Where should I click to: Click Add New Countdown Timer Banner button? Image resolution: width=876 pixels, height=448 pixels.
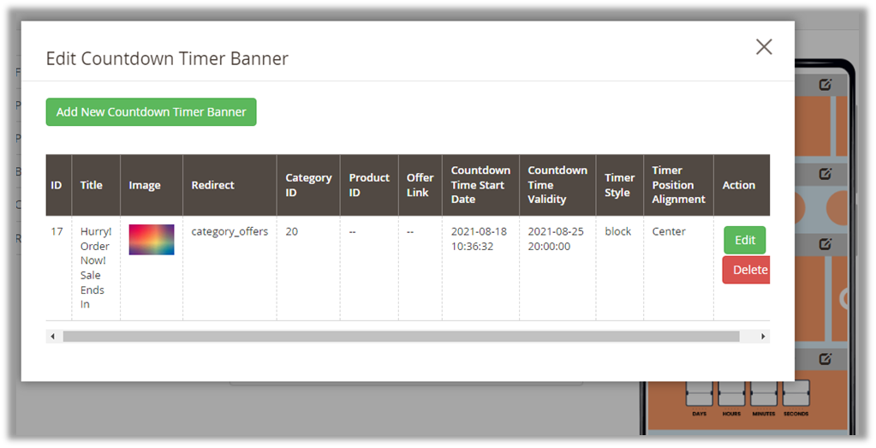click(x=151, y=112)
